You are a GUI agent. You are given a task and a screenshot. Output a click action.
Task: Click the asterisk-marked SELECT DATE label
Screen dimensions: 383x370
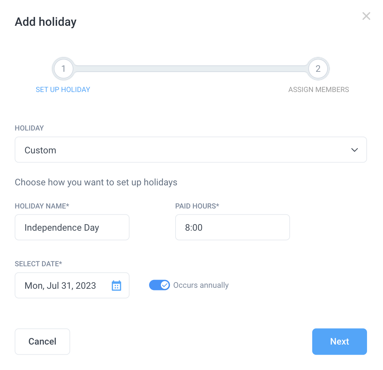38,264
